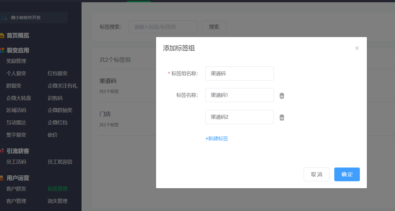Open 企微群抽奖 menu item

tap(60, 110)
